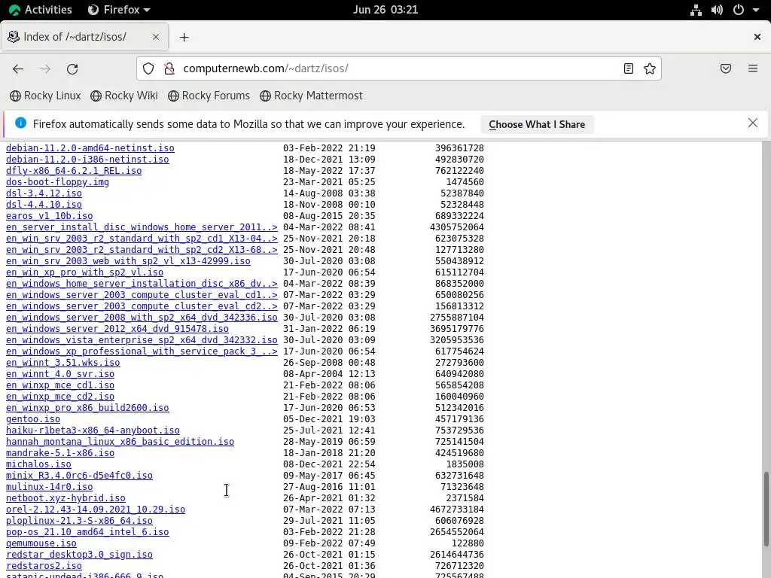Image resolution: width=771 pixels, height=578 pixels.
Task: Open en_windows_server_2012_x64_dvd_915478.iso
Action: [117, 329]
